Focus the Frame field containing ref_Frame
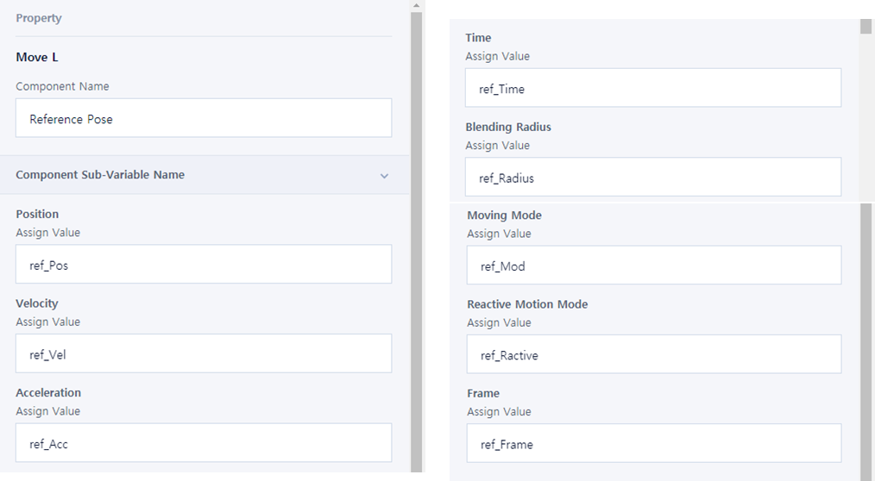Image resolution: width=875 pixels, height=481 pixels. pos(653,443)
